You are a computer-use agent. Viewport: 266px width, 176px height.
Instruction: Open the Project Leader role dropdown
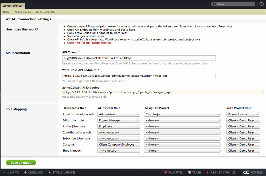(243, 114)
